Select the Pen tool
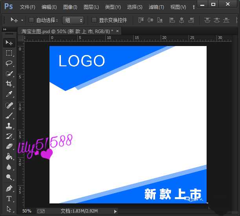The height and width of the screenshot is (216, 240). coord(9,188)
